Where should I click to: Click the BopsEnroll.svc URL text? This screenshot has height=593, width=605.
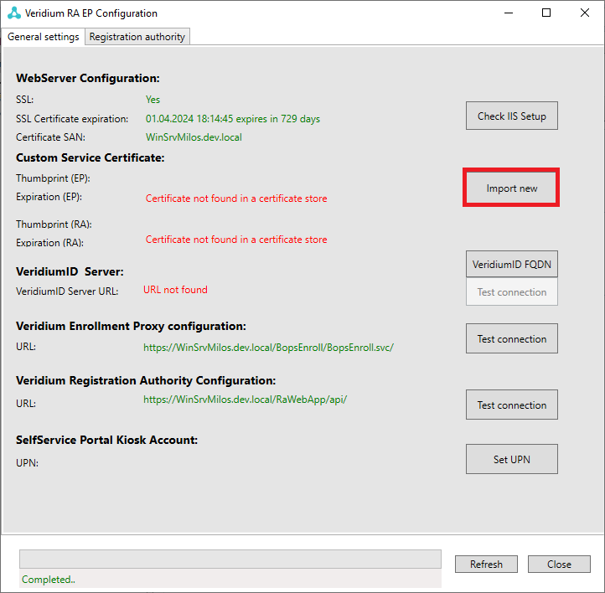268,347
